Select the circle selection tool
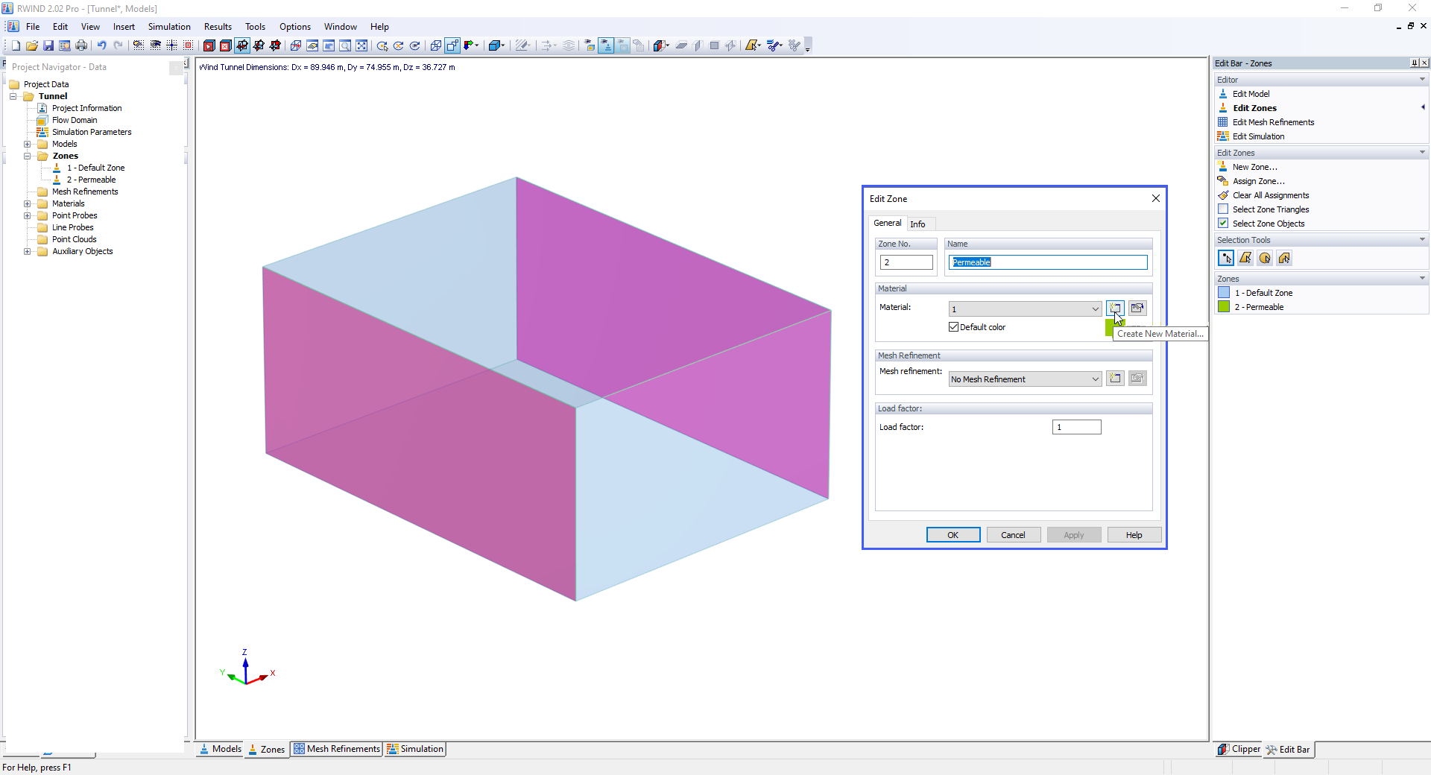Image resolution: width=1431 pixels, height=775 pixels. tap(1265, 258)
